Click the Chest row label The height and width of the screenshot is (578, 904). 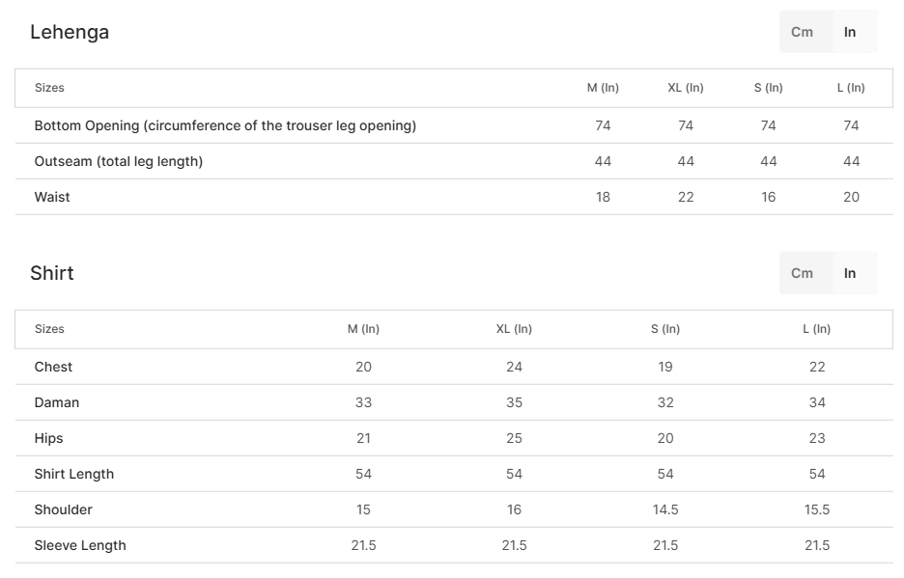(x=53, y=367)
